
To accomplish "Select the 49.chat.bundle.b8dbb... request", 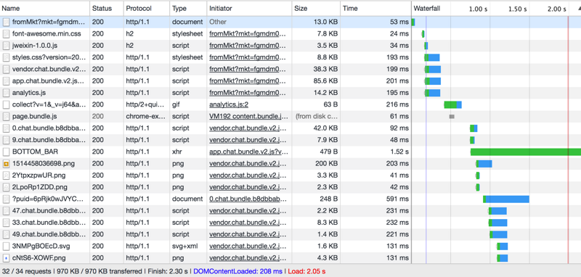I will 290,234.
